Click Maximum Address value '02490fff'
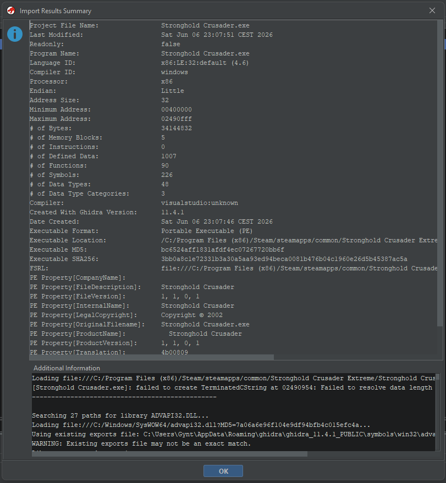The width and height of the screenshot is (446, 483). [177, 119]
